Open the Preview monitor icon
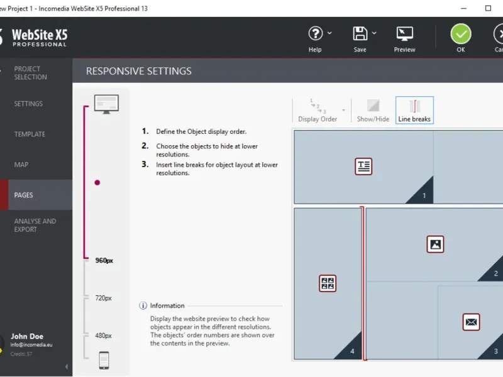The image size is (503, 377). click(404, 34)
